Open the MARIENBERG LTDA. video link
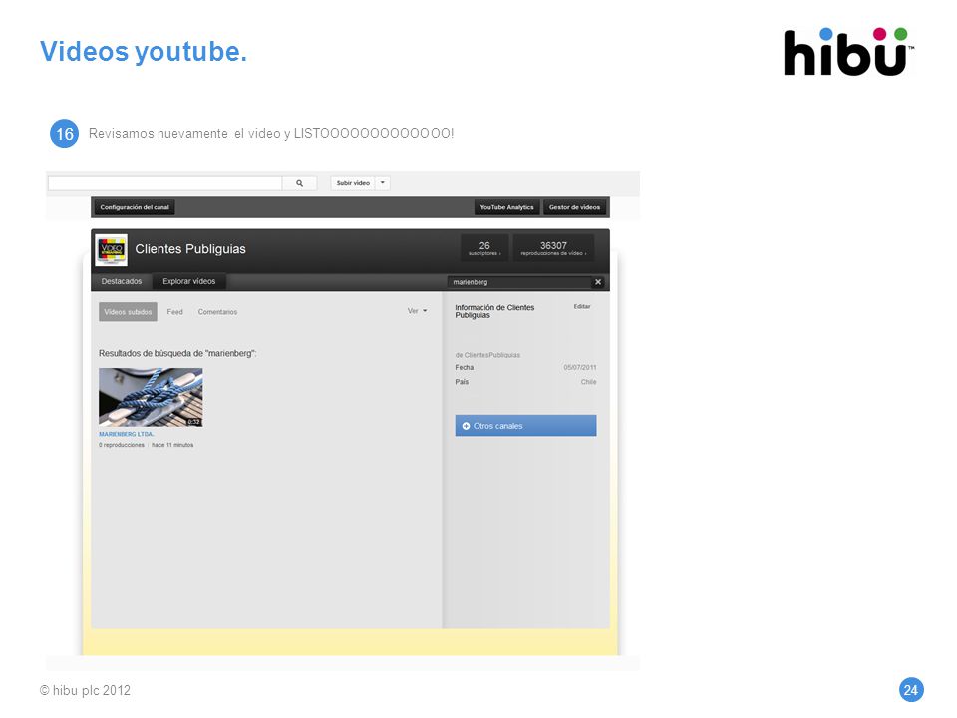The height and width of the screenshot is (718, 957). click(x=127, y=434)
